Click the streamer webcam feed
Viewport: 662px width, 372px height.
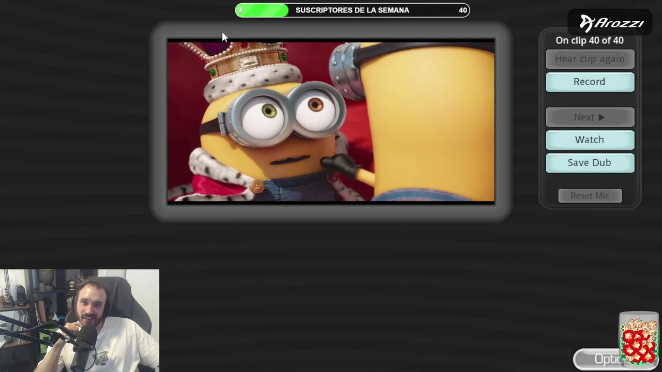pos(80,320)
